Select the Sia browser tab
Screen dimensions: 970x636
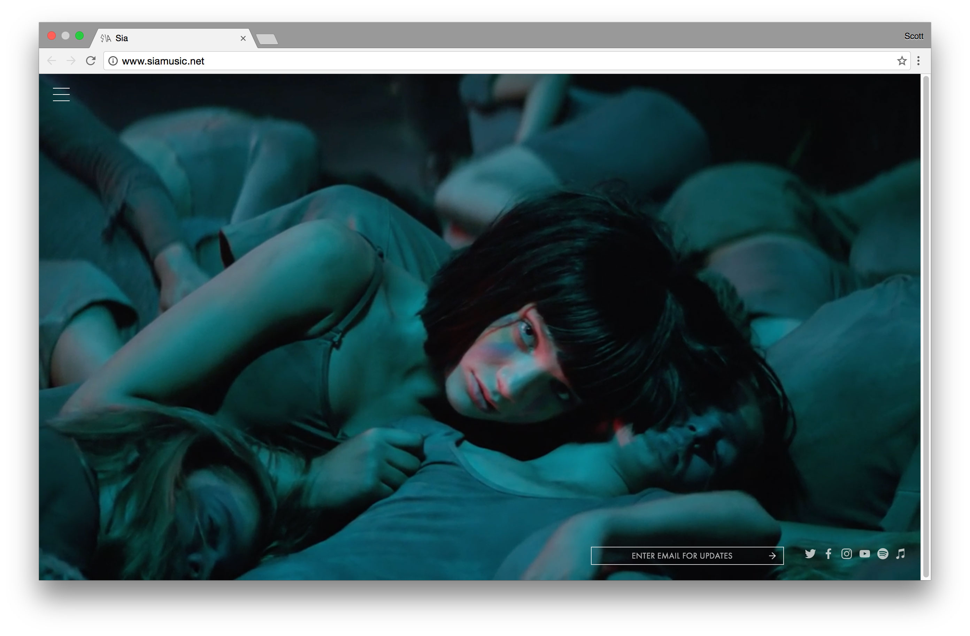point(173,38)
